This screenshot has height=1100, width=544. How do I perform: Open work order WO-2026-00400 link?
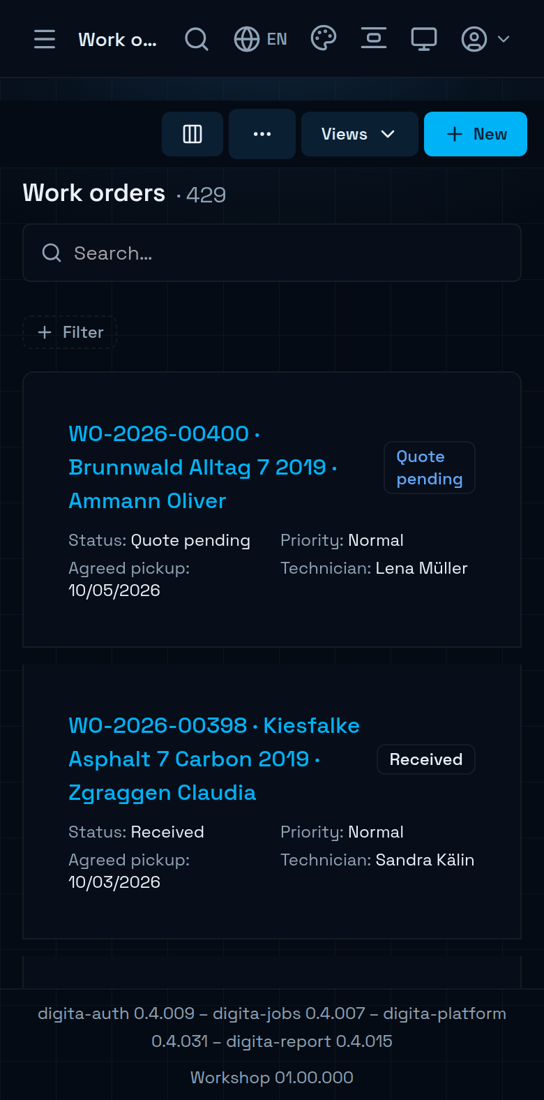(x=203, y=467)
